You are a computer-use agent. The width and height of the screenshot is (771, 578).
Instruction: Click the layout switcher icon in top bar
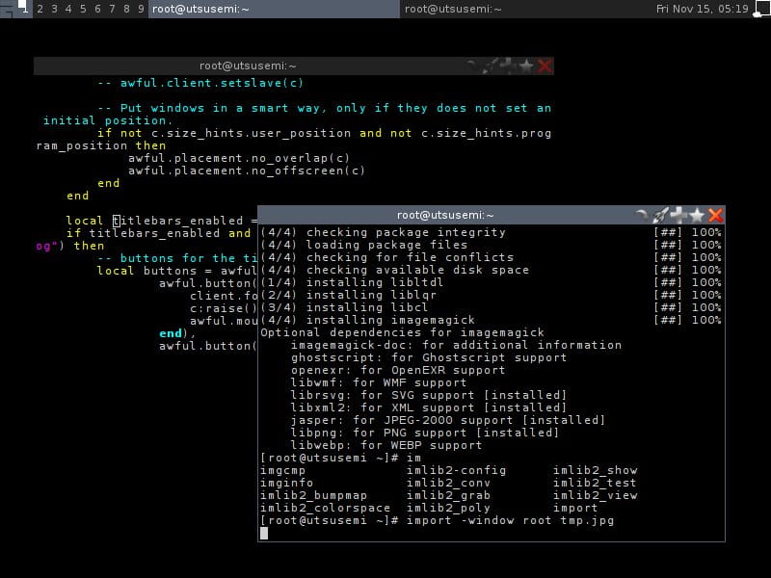point(761,9)
